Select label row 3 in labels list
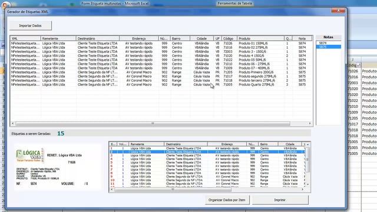 tap(207, 155)
